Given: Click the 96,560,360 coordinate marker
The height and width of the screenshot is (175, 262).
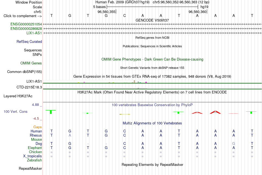Looking at the screenshot, I should (197, 12).
